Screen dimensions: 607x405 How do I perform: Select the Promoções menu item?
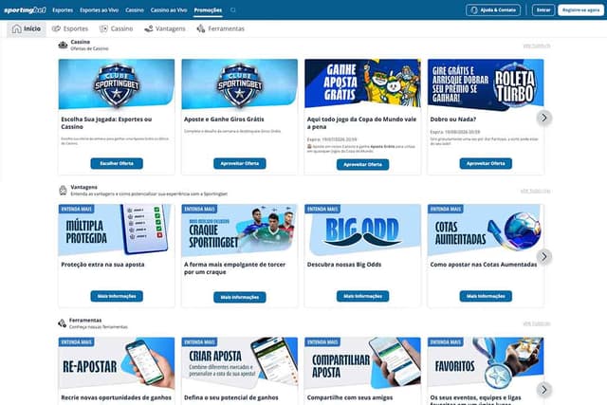(x=208, y=10)
